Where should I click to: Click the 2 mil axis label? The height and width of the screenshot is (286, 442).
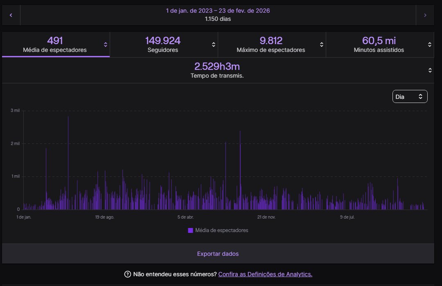point(15,143)
